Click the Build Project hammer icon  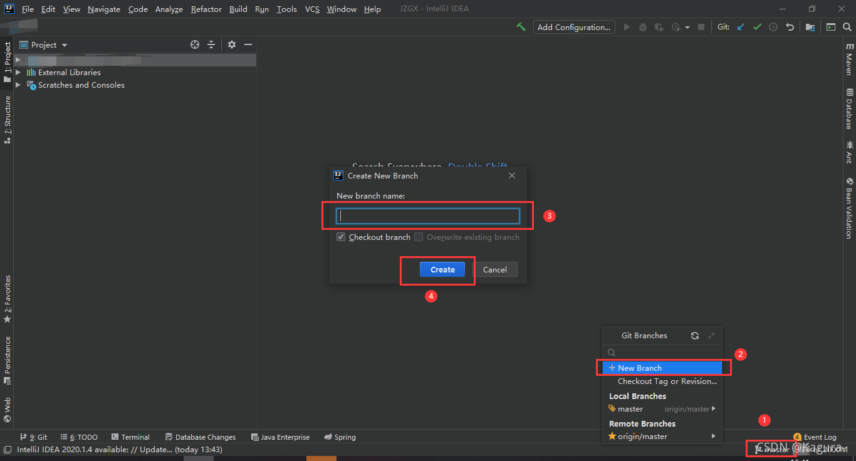pos(521,27)
